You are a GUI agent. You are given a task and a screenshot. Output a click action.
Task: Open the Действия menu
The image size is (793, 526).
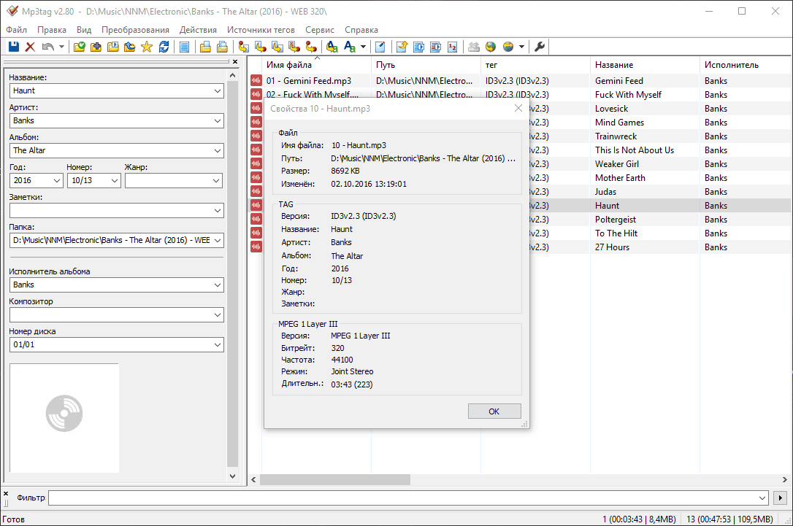point(199,30)
